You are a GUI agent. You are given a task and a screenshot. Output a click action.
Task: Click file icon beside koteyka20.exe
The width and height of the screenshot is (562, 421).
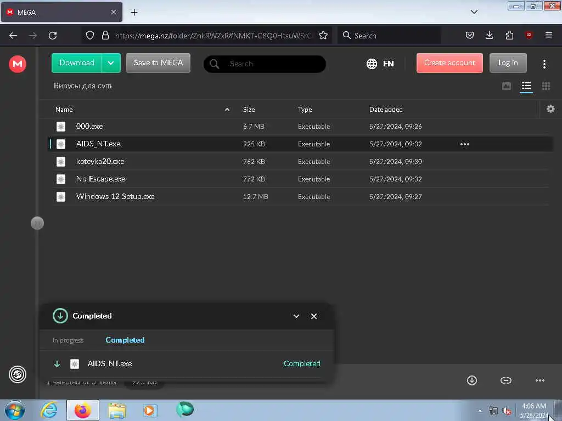point(61,162)
